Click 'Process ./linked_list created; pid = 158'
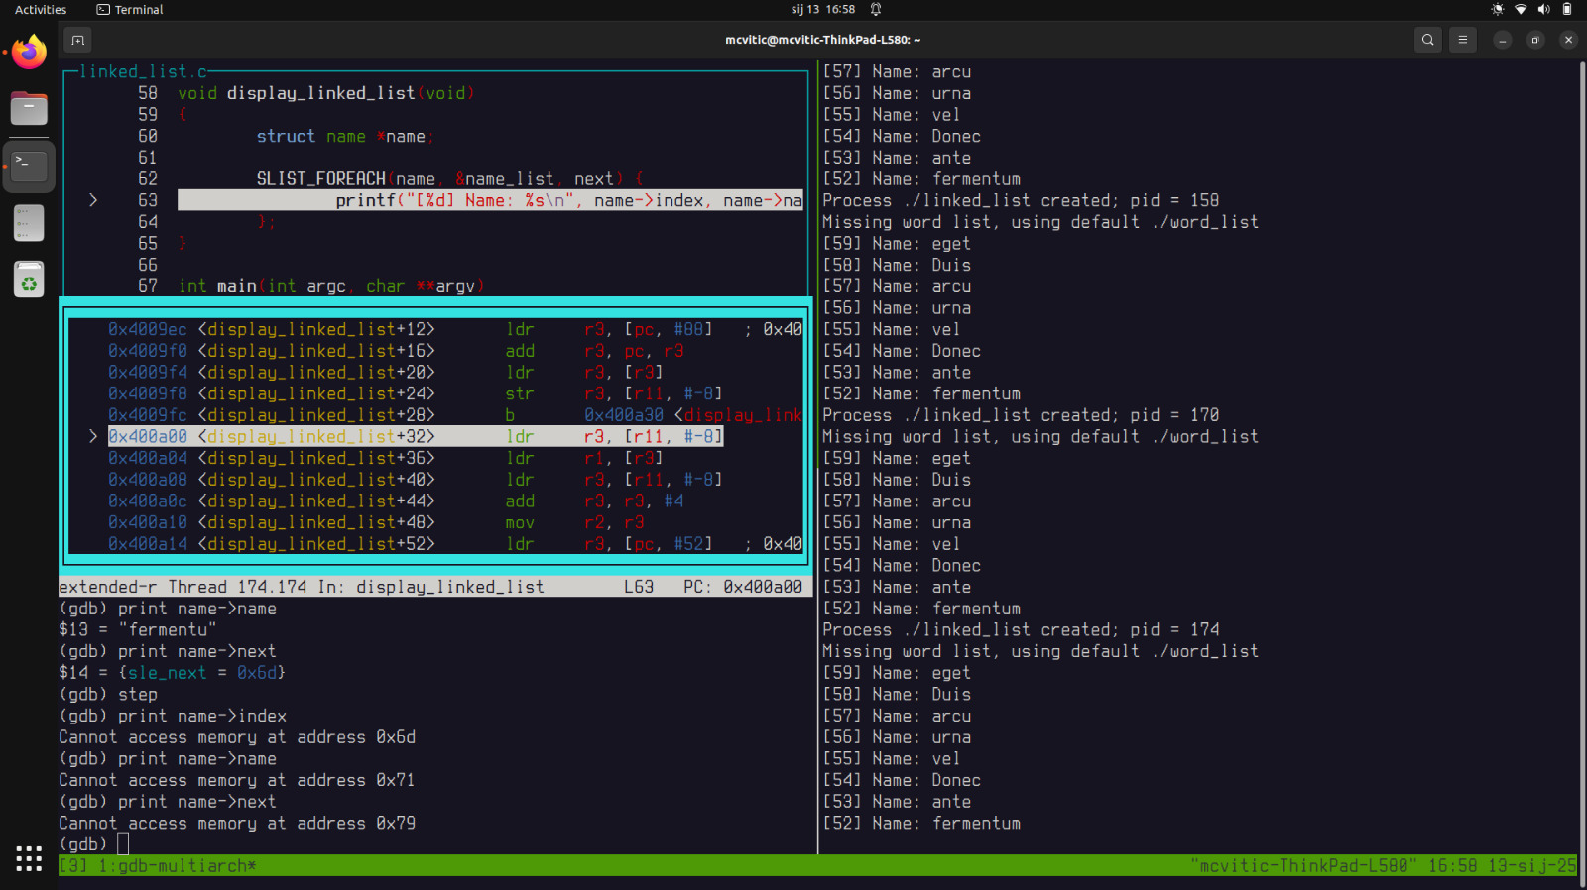1587x890 pixels. click(x=1021, y=200)
